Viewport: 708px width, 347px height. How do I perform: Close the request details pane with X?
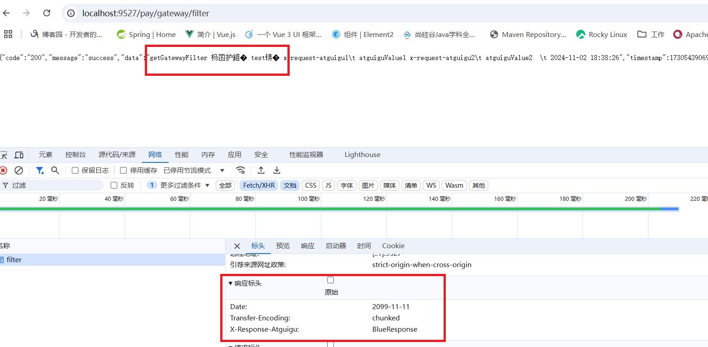[x=237, y=246]
